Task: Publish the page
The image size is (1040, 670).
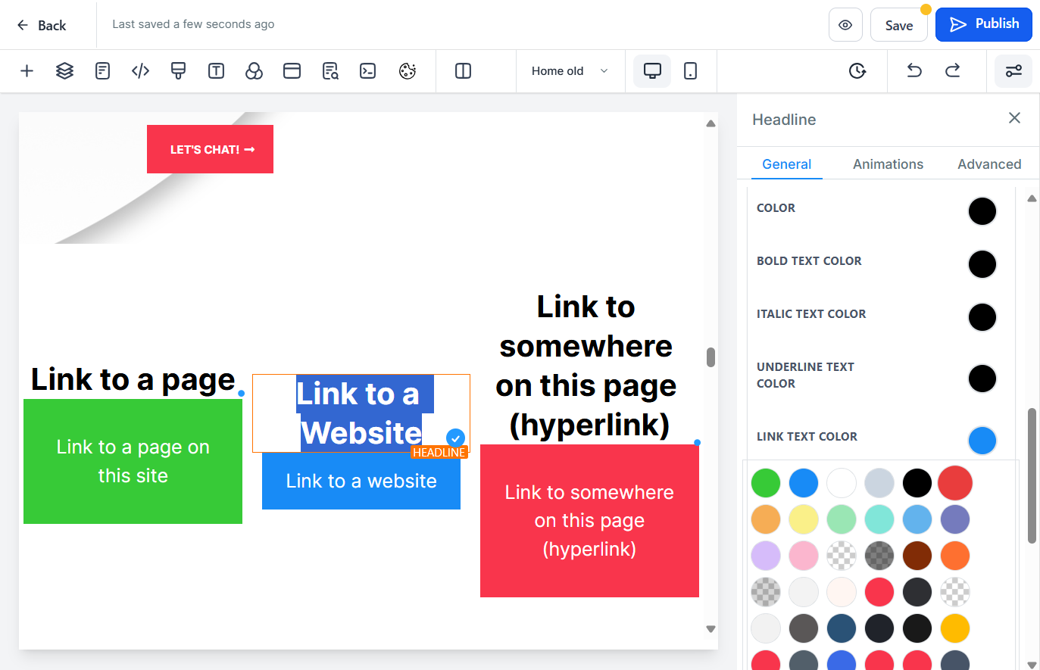Action: 984,24
